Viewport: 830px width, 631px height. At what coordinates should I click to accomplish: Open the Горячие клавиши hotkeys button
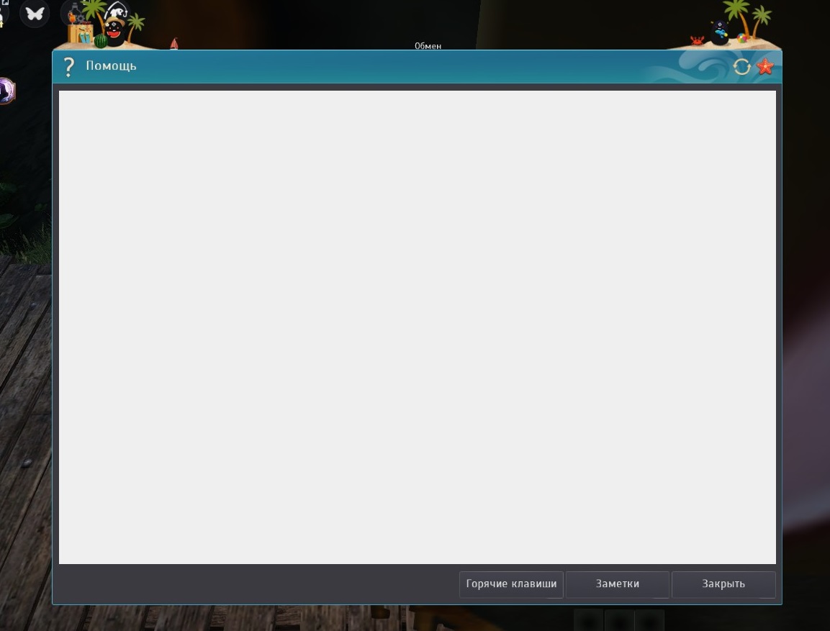pyautogui.click(x=511, y=584)
